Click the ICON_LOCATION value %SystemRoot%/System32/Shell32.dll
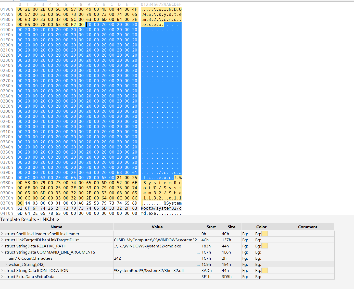Viewport: 354px width, 289px height. point(149,270)
